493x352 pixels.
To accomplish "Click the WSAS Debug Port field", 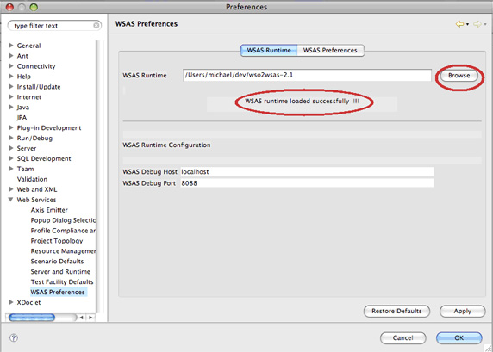I will pos(307,183).
